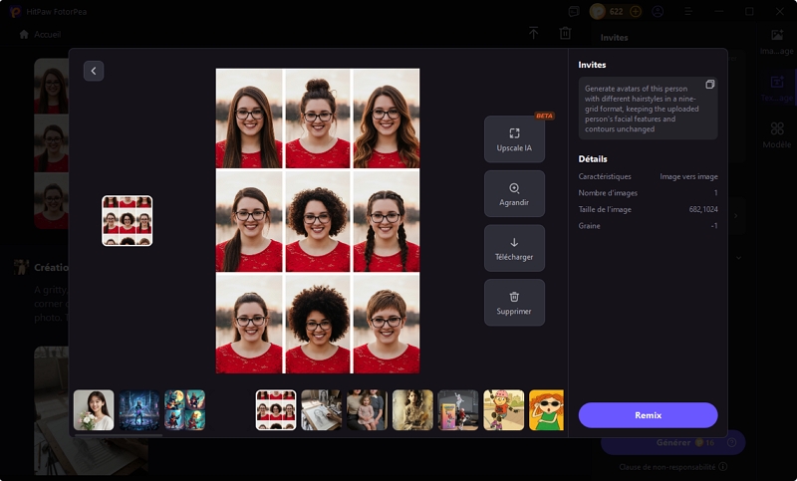Click the Upscale IA button

[x=514, y=138]
